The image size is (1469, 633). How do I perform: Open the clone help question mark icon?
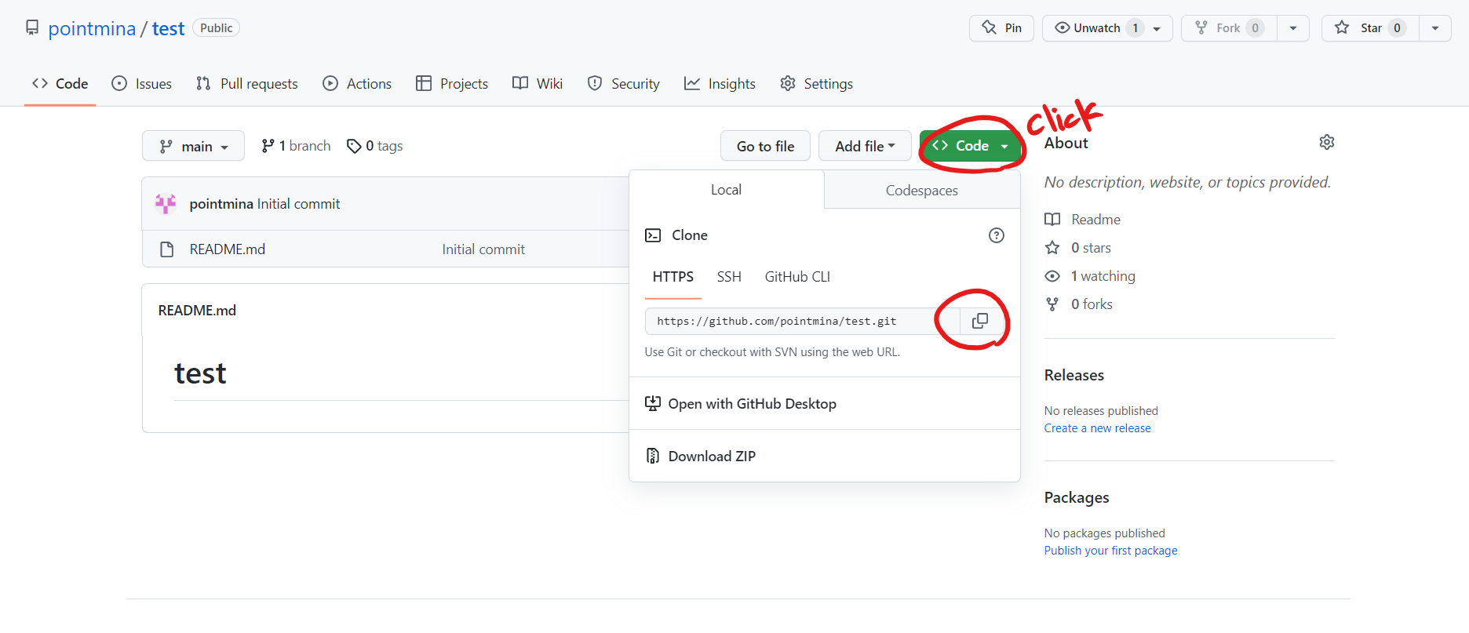pos(997,235)
